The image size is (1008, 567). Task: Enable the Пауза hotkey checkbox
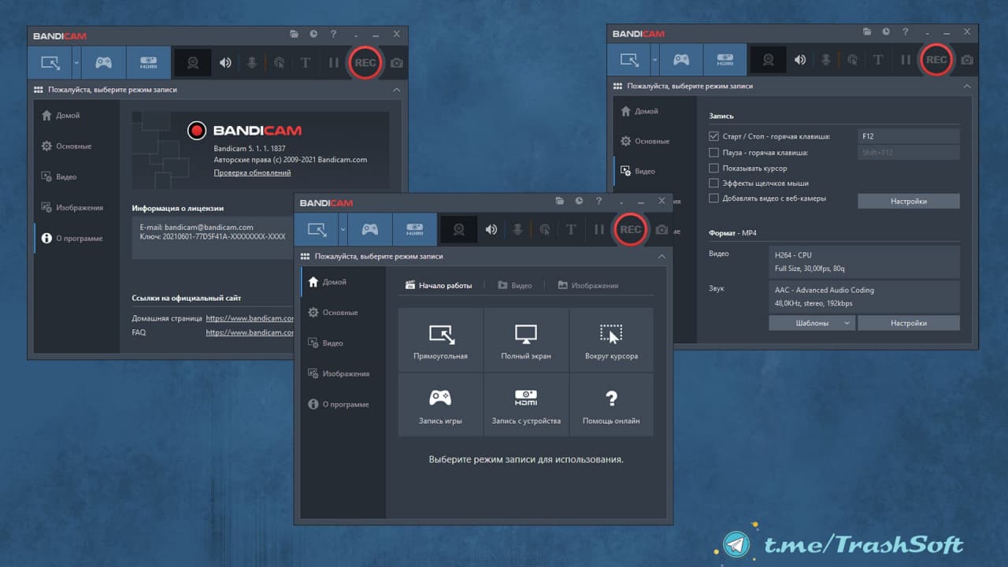(713, 152)
